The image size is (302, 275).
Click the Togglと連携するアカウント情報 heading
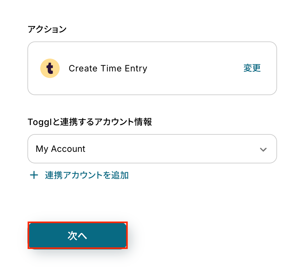pos(90,122)
